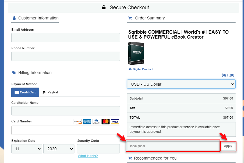Click the Diners Club card logo
Viewport: 244px width, 163px height.
pyautogui.click(x=96, y=122)
